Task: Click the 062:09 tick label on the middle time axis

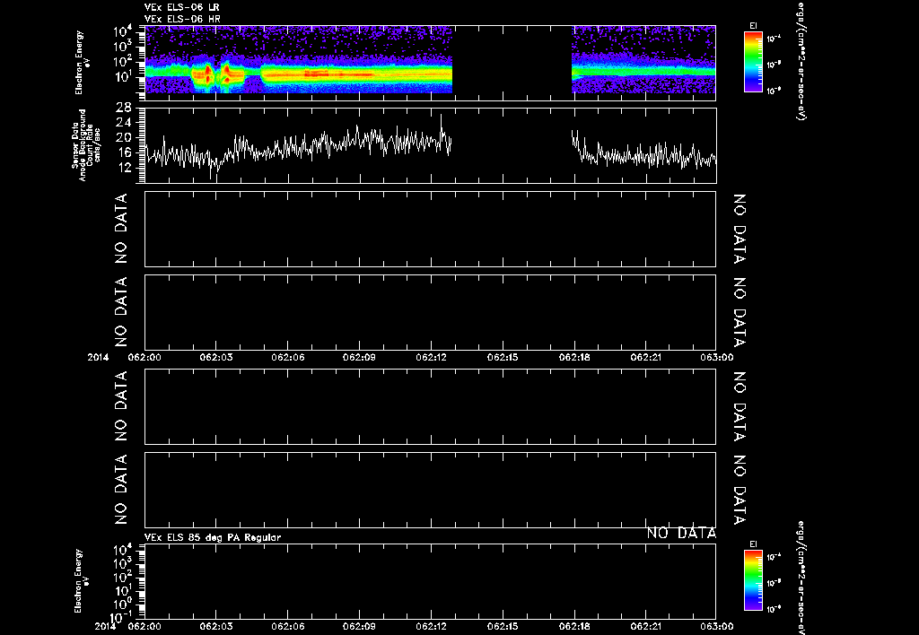Action: [x=360, y=357]
